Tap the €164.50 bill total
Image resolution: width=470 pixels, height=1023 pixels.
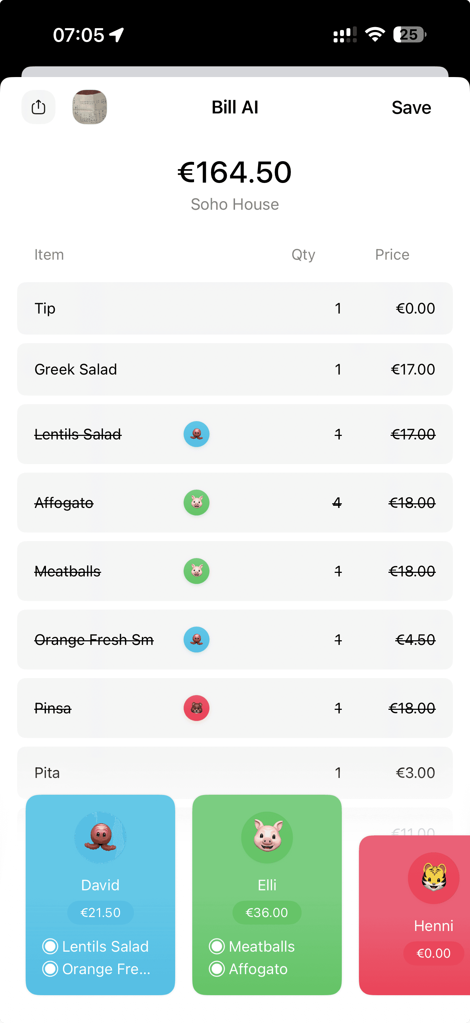[235, 172]
